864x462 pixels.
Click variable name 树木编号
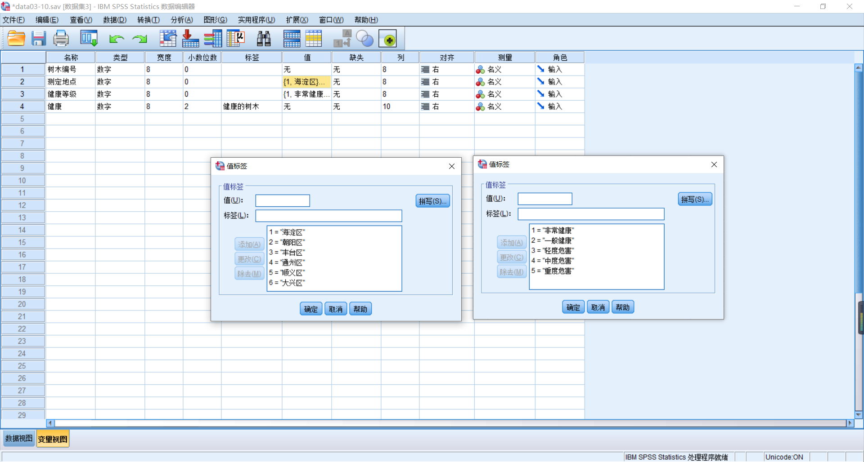pos(70,69)
